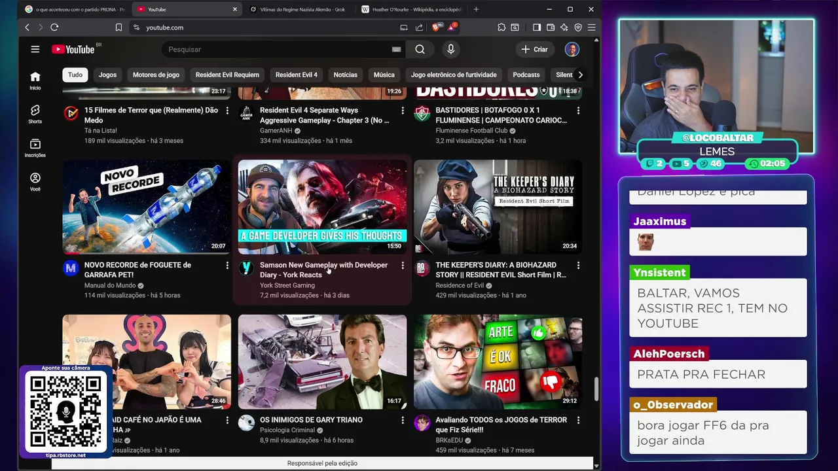
Task: Open options for 15 Filmes de Terror video
Action: point(227,111)
